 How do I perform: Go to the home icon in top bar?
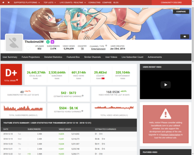(x=3, y=2)
